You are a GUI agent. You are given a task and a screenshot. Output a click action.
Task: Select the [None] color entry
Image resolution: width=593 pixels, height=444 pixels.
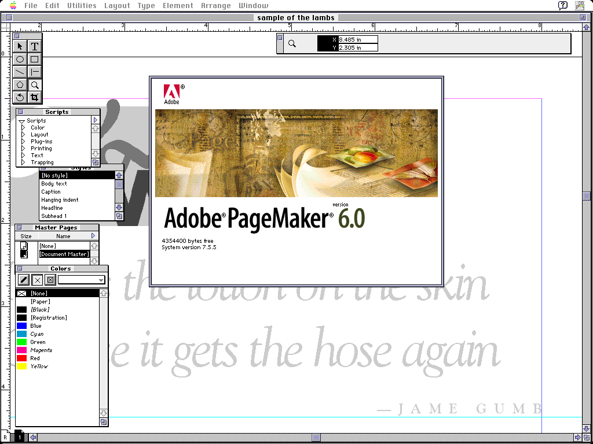pos(57,293)
